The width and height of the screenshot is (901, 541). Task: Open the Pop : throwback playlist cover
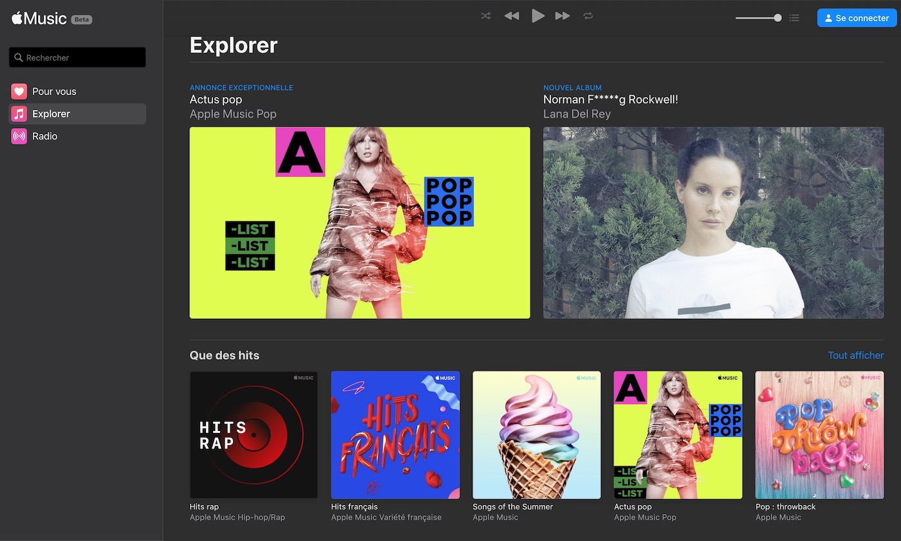819,435
